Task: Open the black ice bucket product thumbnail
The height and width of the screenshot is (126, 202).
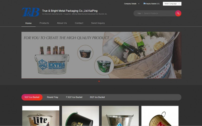Action: pos(81,116)
